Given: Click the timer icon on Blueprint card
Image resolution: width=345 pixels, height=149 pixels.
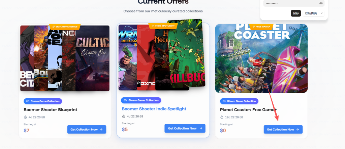Looking at the screenshot, I should pos(25,117).
